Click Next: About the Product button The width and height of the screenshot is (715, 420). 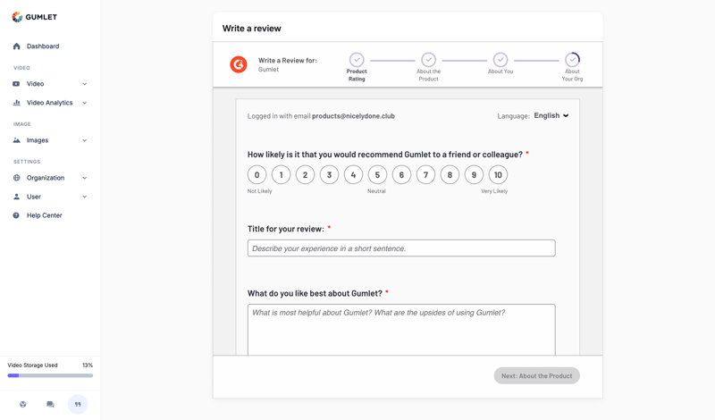pyautogui.click(x=537, y=375)
